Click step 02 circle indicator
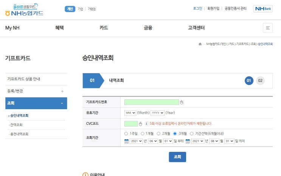Screen dimensions: 281x176 click(x=260, y=80)
